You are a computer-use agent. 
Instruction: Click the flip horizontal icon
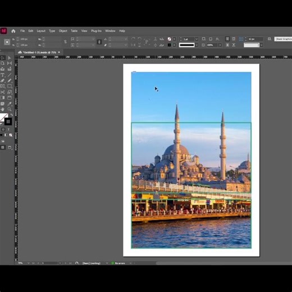click(133, 45)
